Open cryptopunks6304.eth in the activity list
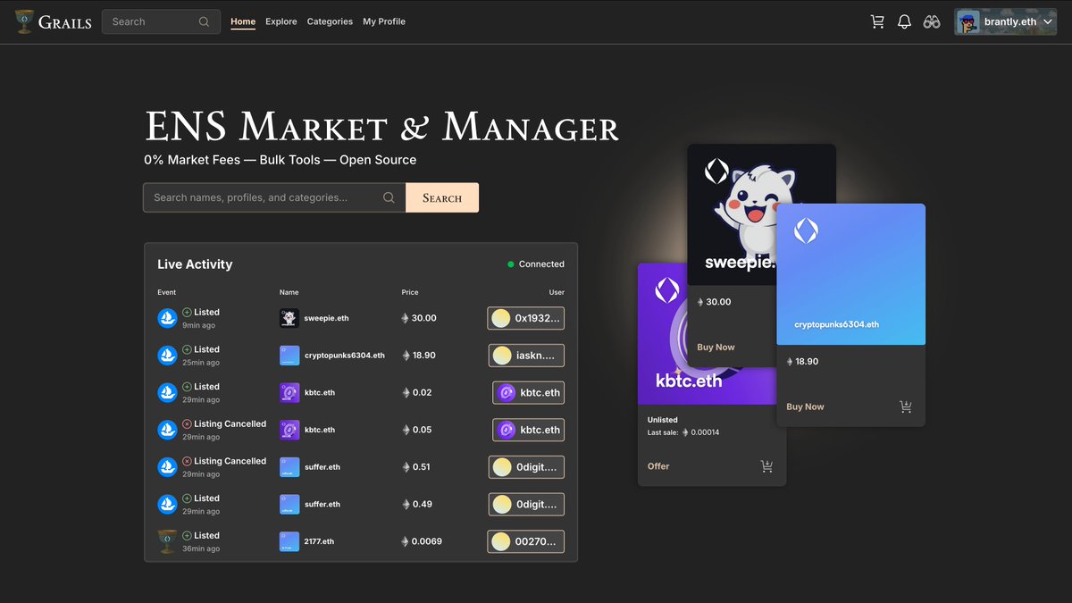The image size is (1072, 603). point(345,356)
